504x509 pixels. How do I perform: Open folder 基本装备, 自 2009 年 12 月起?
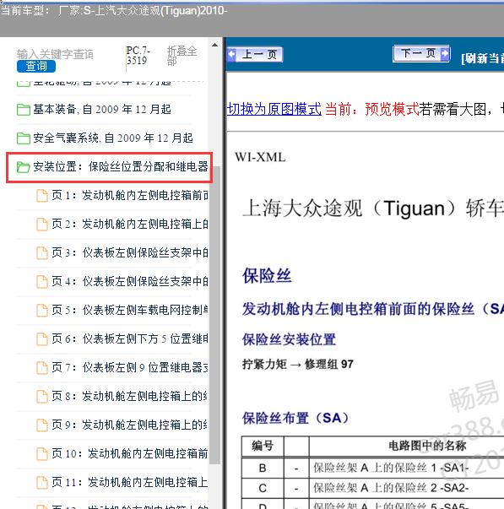[x=102, y=110]
